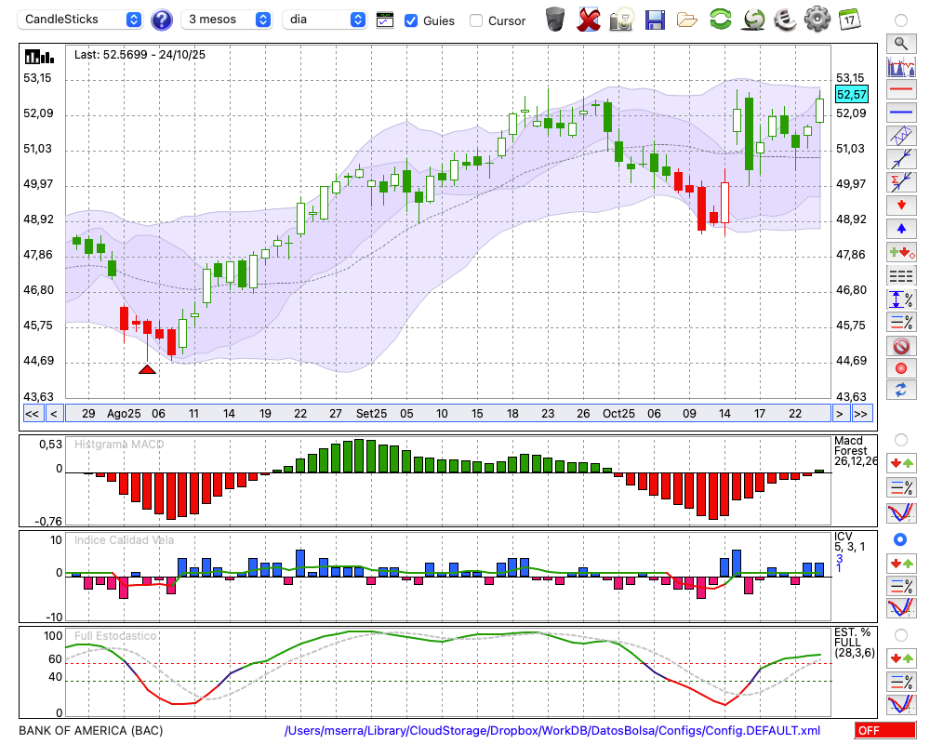Click the blue floppy disk save icon
The width and height of the screenshot is (930, 744).
point(655,19)
